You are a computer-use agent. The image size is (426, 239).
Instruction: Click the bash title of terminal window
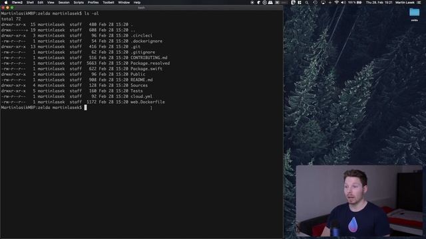[x=142, y=7]
